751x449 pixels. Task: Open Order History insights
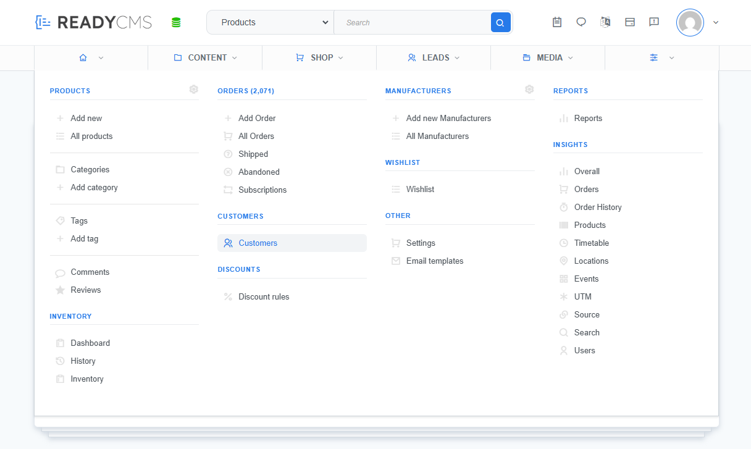[597, 207]
